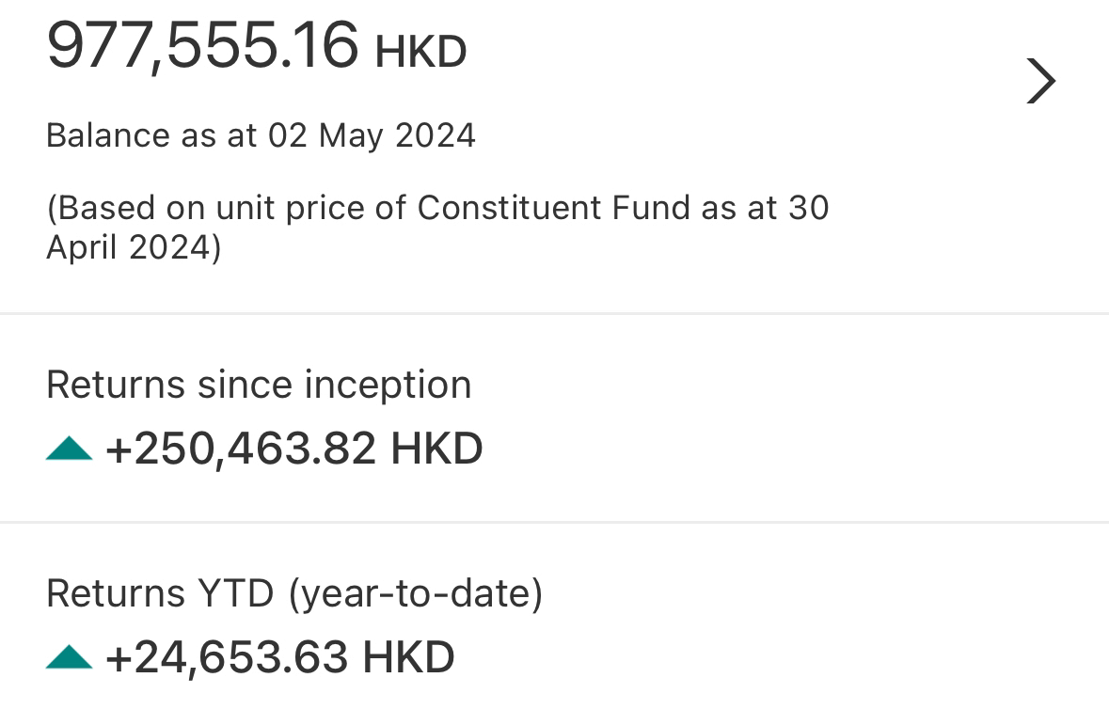
Task: Select the 'Returns YTD' heading text
Action: 160,594
